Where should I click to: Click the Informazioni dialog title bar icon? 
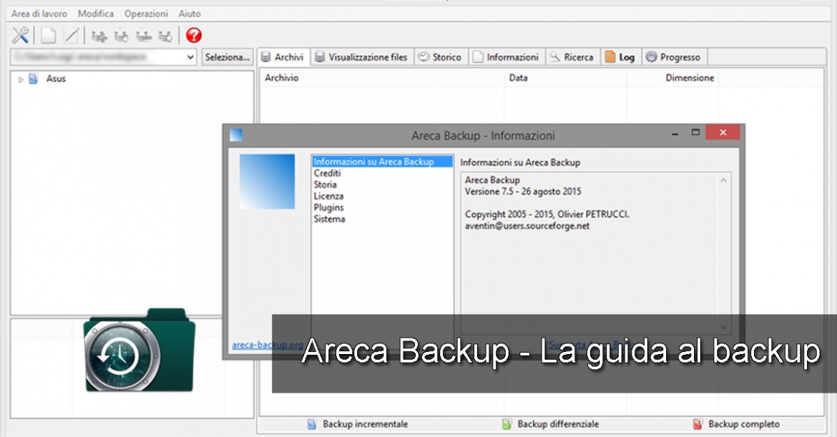(236, 135)
